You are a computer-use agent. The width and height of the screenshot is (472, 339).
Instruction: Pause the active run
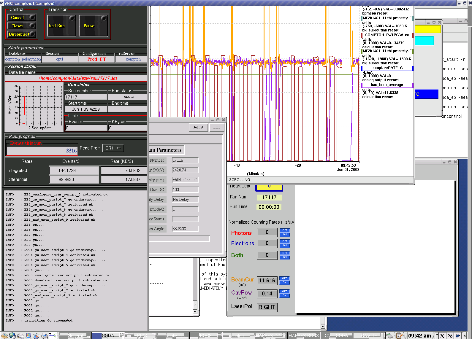(x=93, y=26)
